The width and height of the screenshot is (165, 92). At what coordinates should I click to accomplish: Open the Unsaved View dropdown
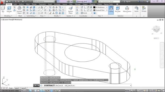point(100,10)
